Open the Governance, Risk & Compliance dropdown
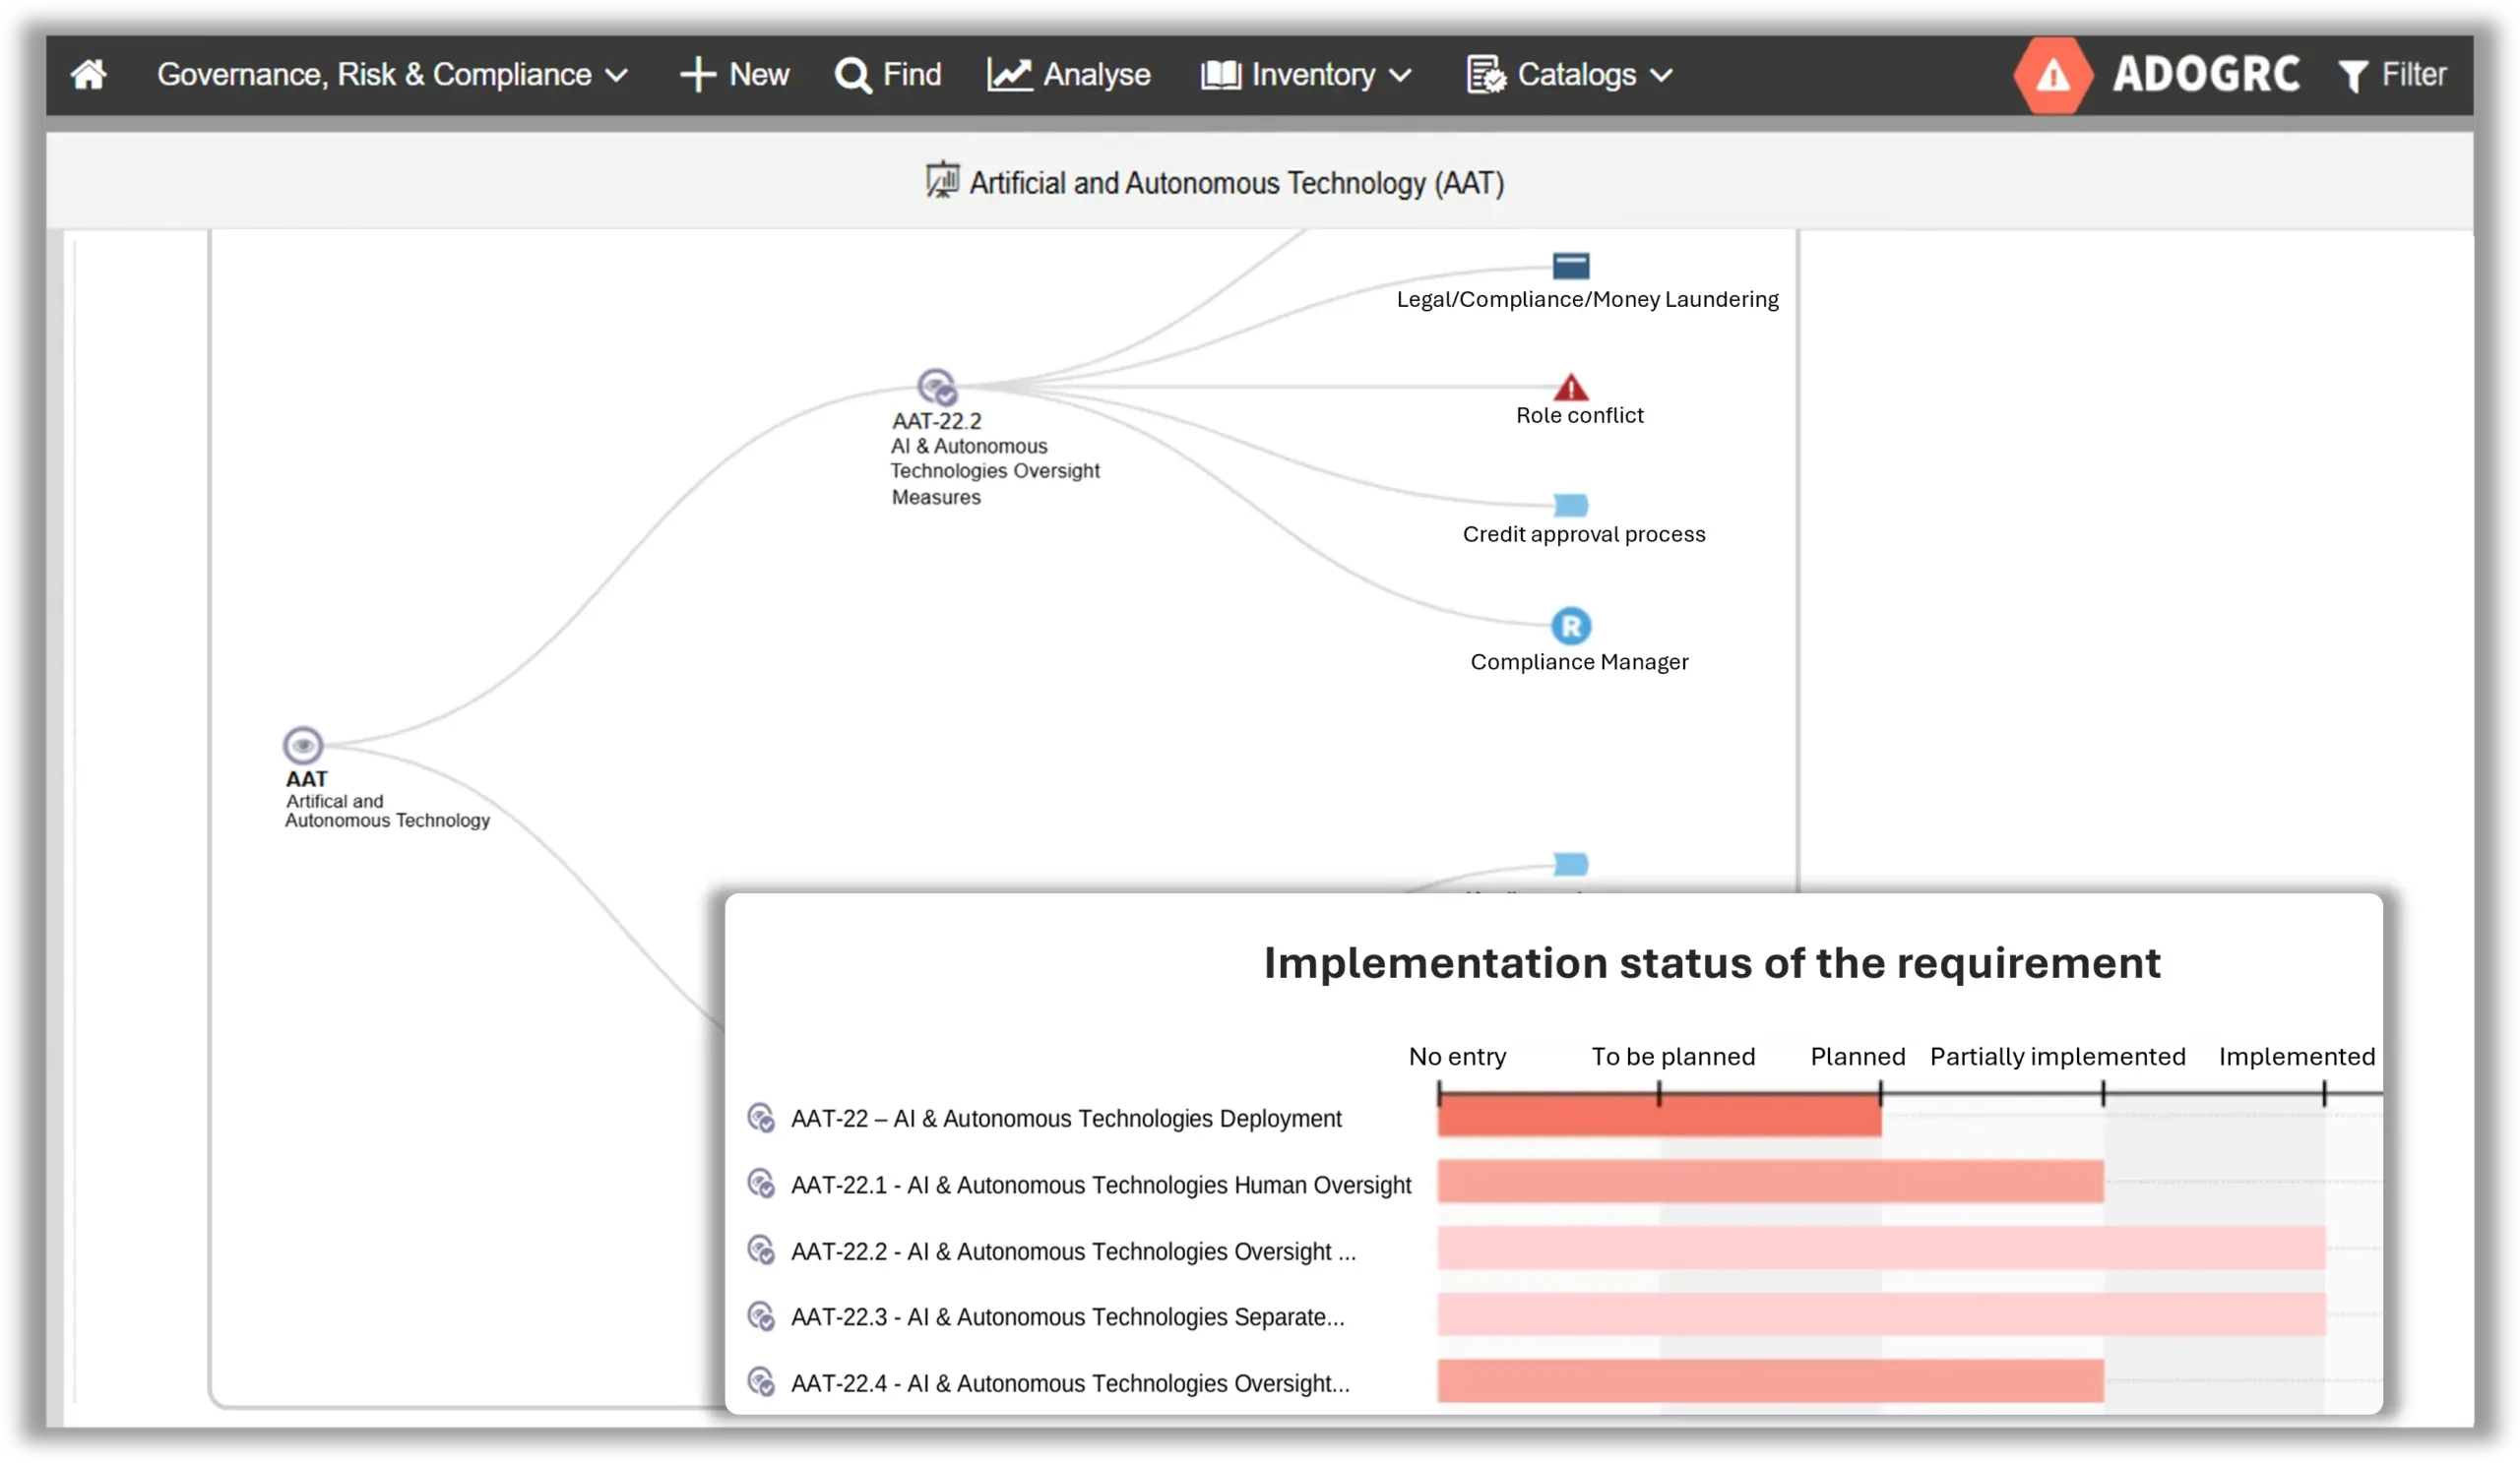2520x1463 pixels. click(392, 75)
